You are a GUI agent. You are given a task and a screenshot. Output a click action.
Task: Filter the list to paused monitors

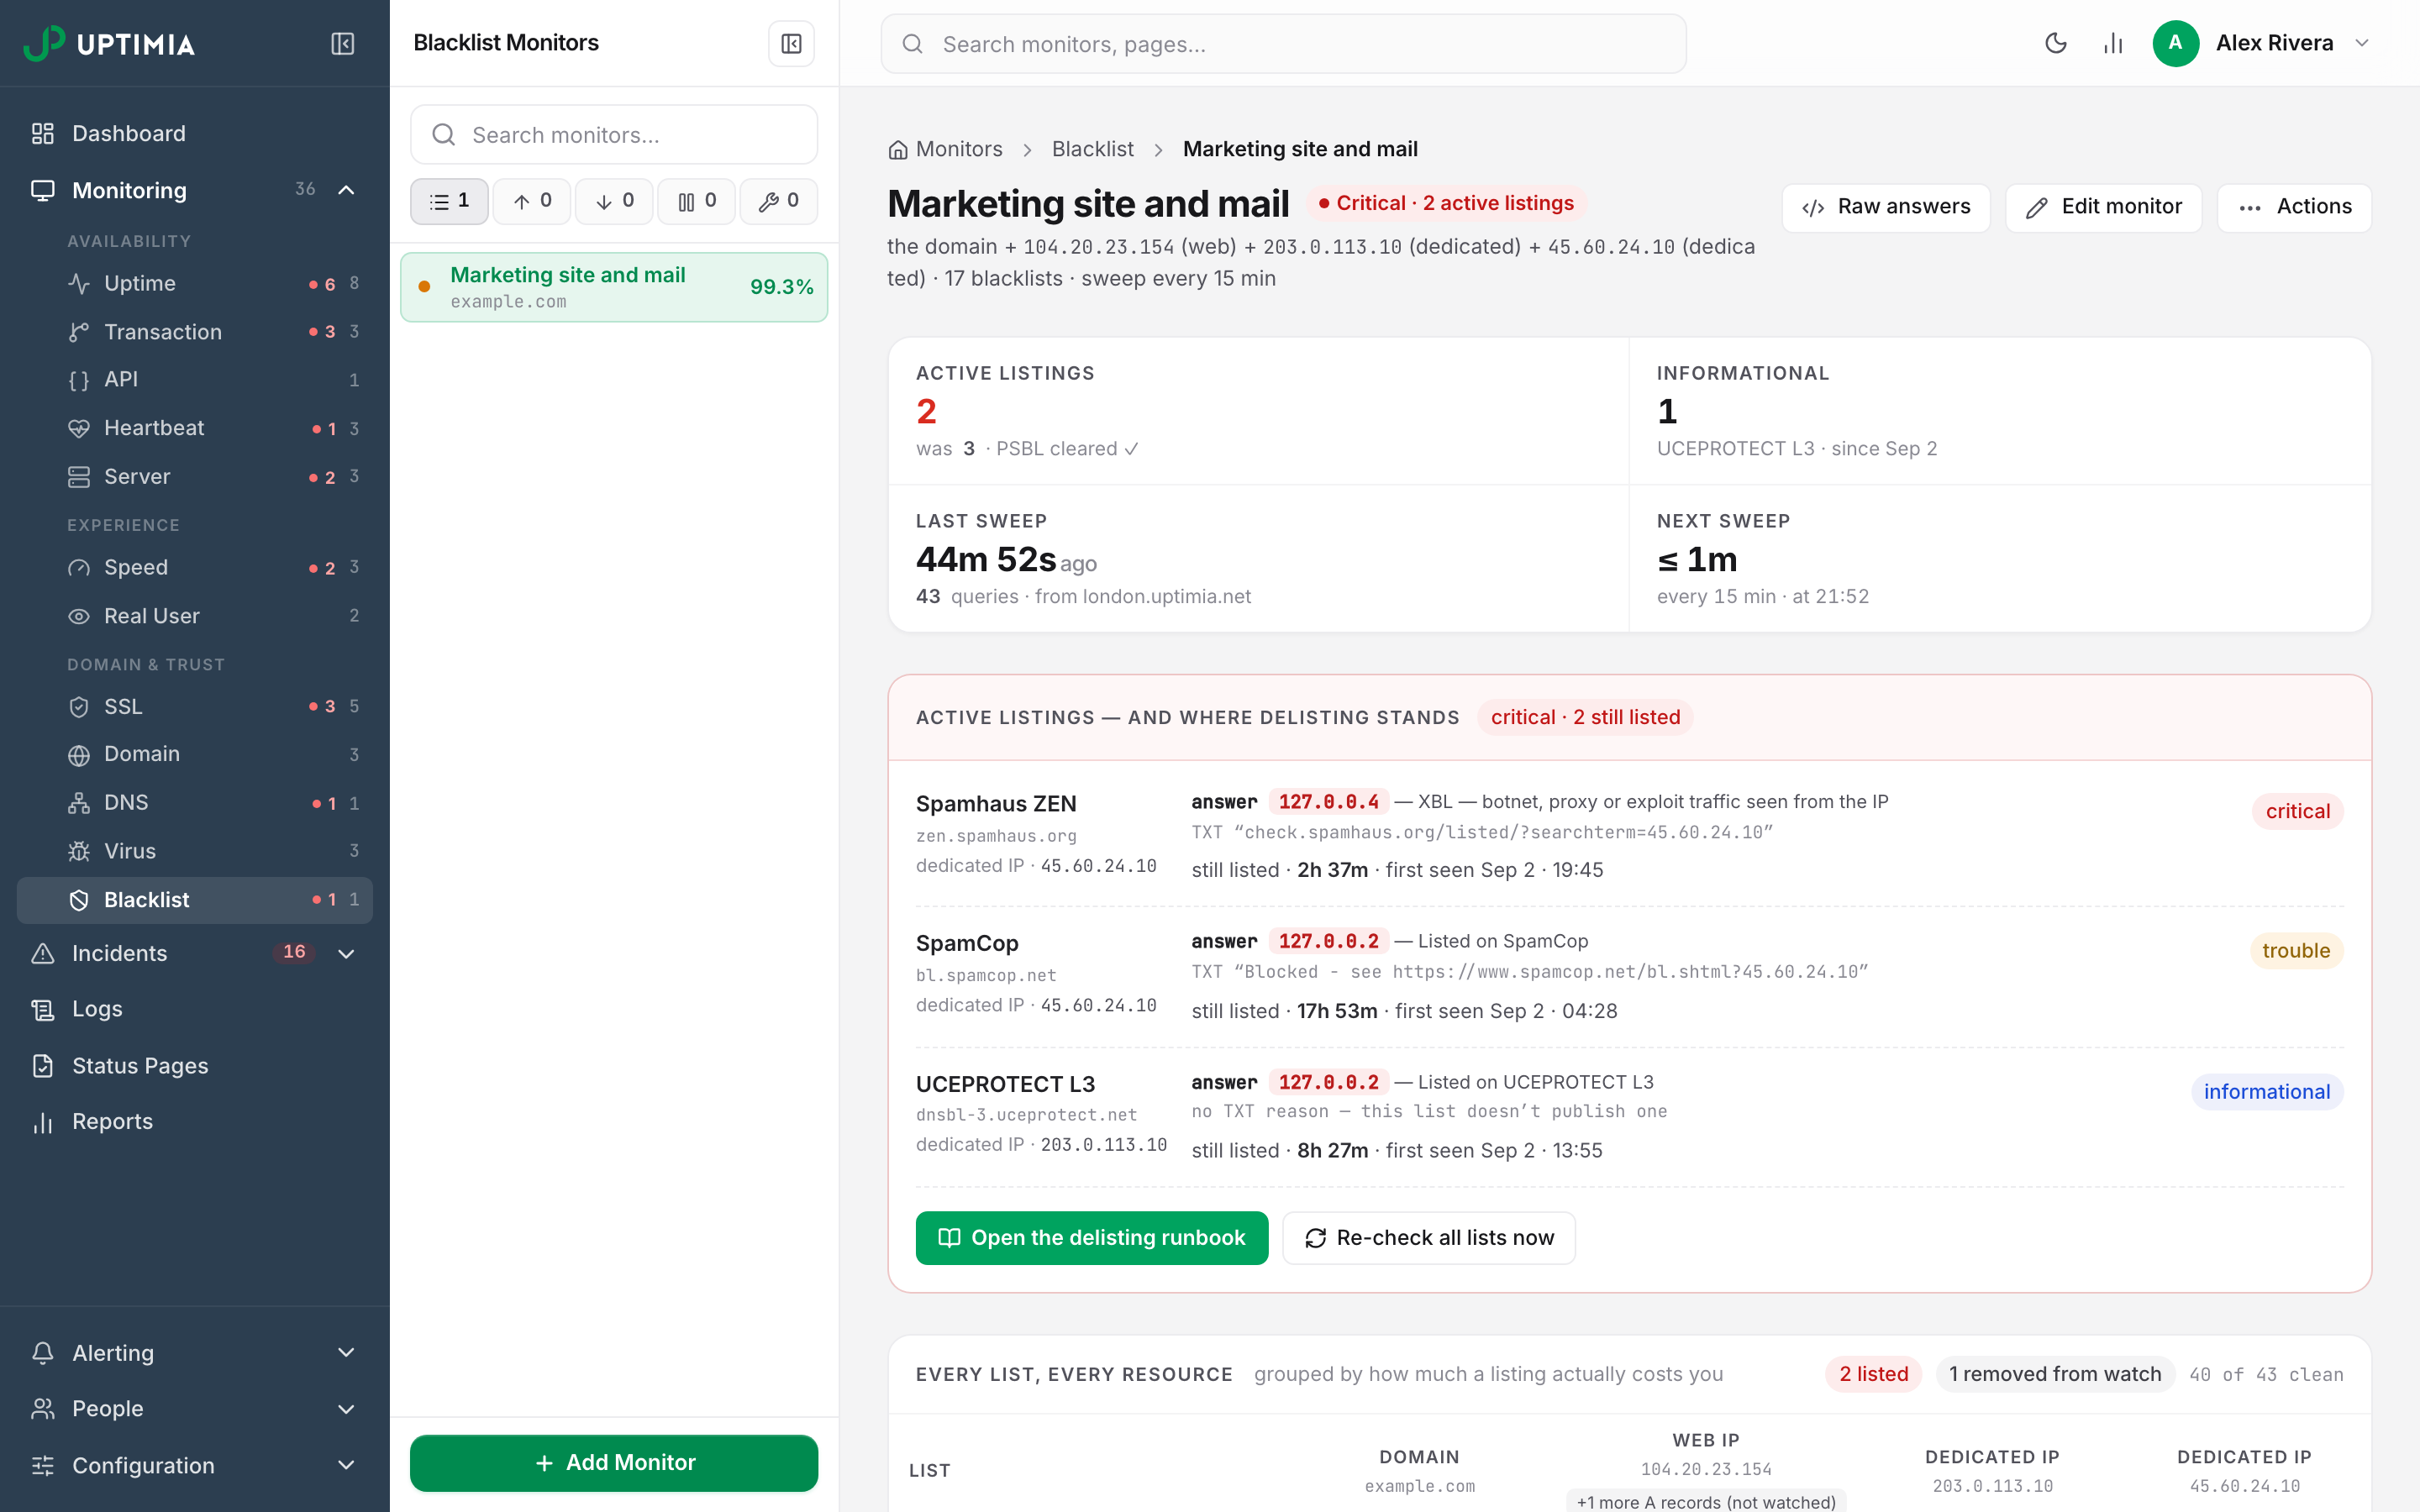[x=696, y=201]
